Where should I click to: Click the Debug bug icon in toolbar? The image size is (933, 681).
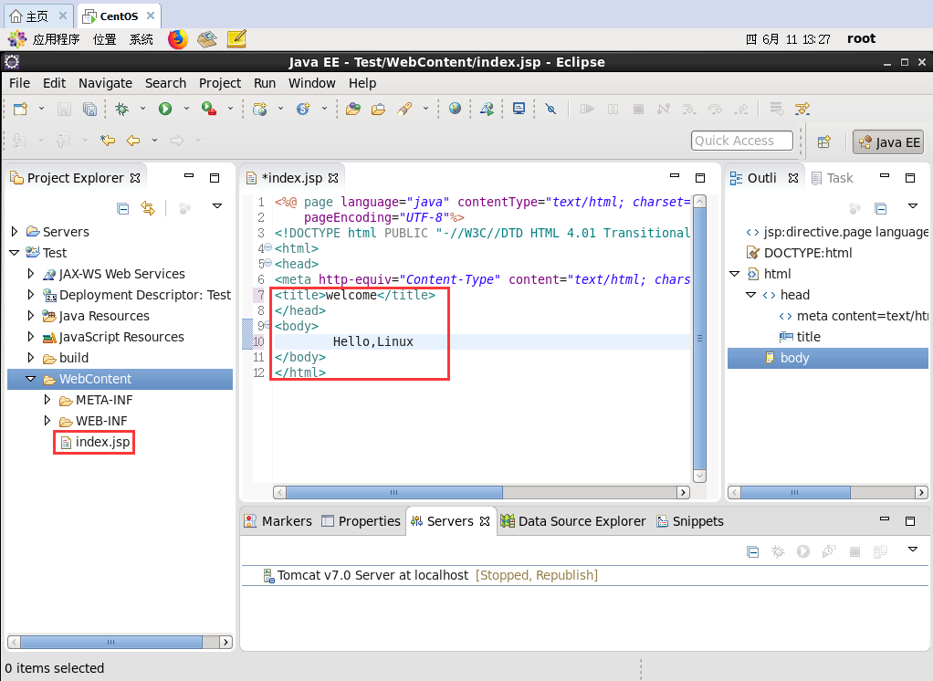(121, 109)
